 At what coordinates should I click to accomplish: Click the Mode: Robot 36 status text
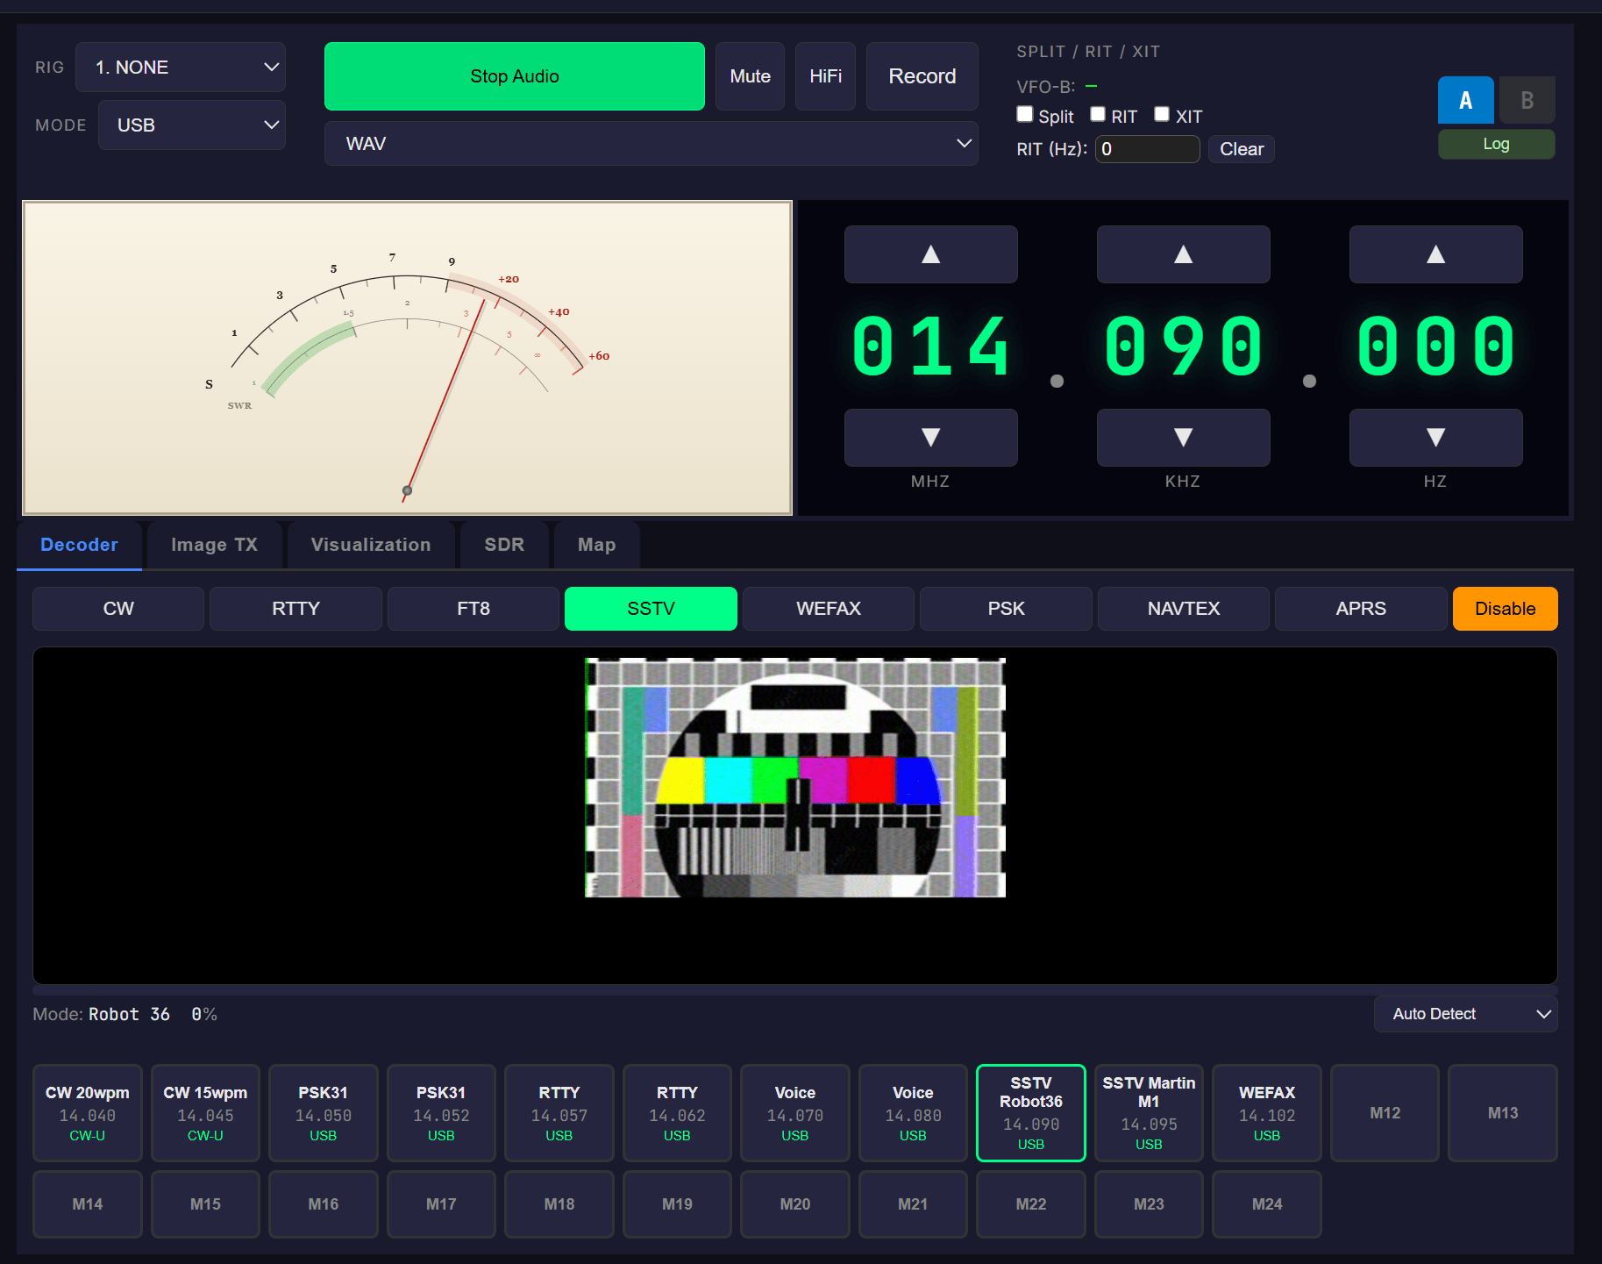(x=102, y=1014)
